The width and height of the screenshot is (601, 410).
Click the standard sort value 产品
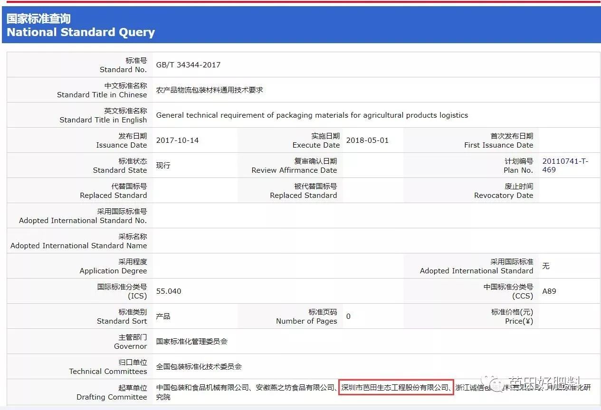click(163, 317)
